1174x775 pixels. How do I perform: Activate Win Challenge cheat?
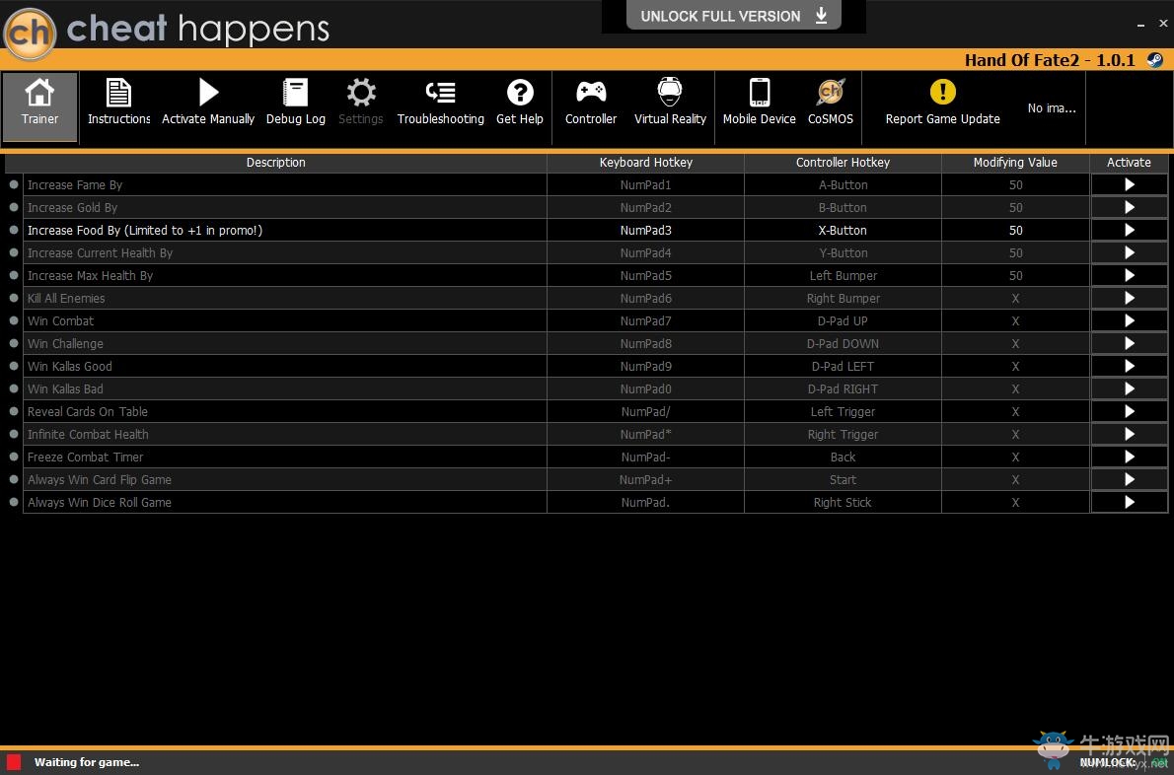[1129, 343]
